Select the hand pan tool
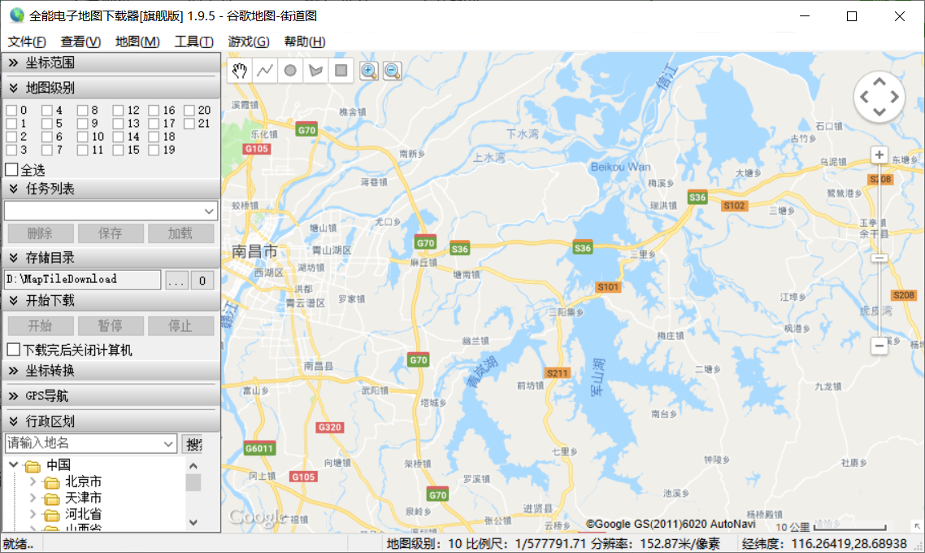This screenshot has height=553, width=925. click(239, 71)
